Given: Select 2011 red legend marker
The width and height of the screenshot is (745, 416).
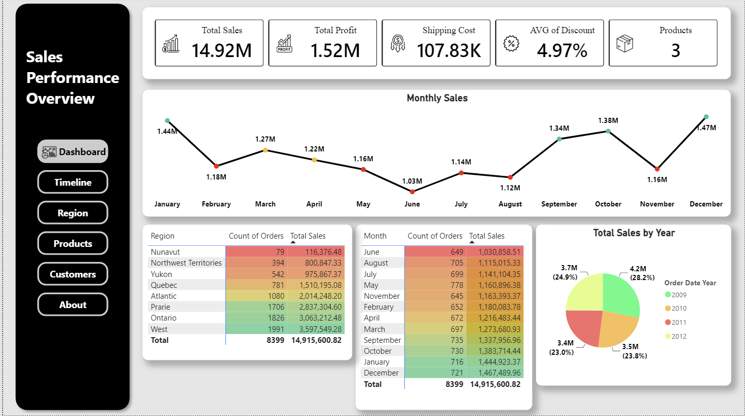Looking at the screenshot, I should (668, 322).
